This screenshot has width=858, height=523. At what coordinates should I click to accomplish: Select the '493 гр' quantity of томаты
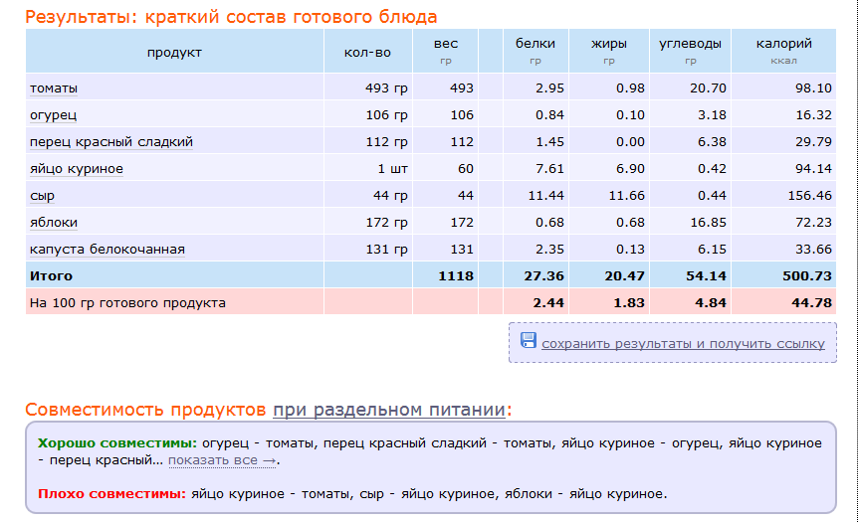pos(386,87)
